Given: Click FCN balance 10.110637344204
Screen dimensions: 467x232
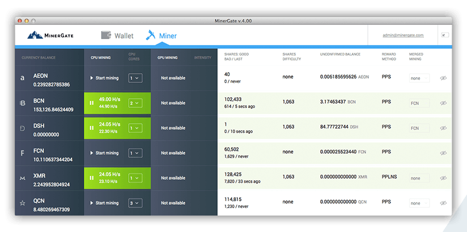Looking at the screenshot, I should (x=52, y=160).
